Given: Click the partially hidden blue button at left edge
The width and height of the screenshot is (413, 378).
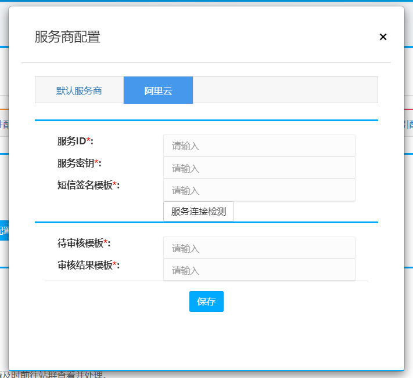Looking at the screenshot, I should coord(3,230).
